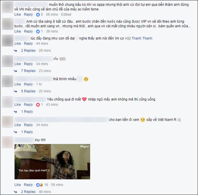Expand the 5 Replies thread
Image resolution: width=198 pixels, height=195 pixels.
tap(28, 91)
